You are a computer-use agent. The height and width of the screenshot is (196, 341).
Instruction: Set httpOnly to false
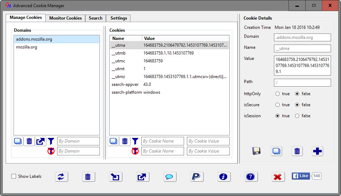[x=297, y=94]
